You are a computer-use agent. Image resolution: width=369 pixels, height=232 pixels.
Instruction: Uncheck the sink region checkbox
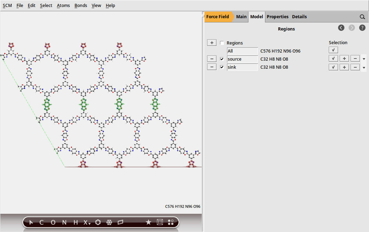coord(222,67)
